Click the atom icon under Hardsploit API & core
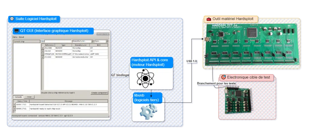310x135 pixels. tap(145, 78)
